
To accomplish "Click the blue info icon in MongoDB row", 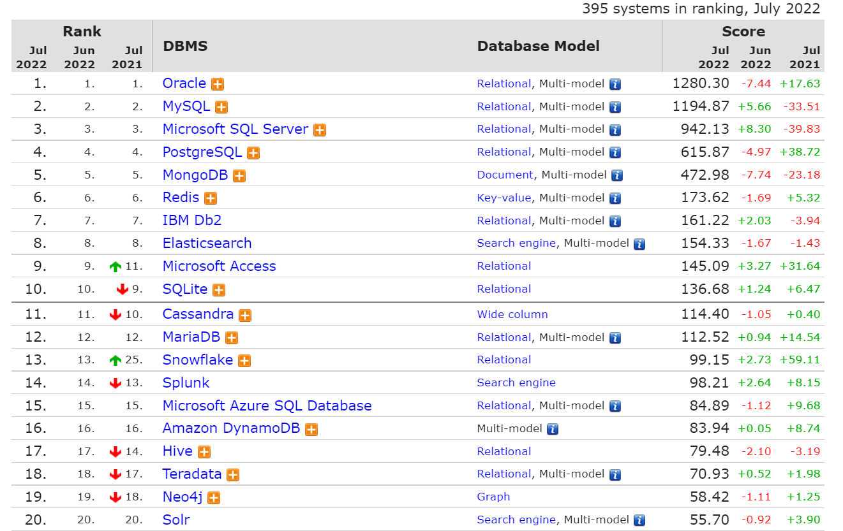I will point(617,175).
